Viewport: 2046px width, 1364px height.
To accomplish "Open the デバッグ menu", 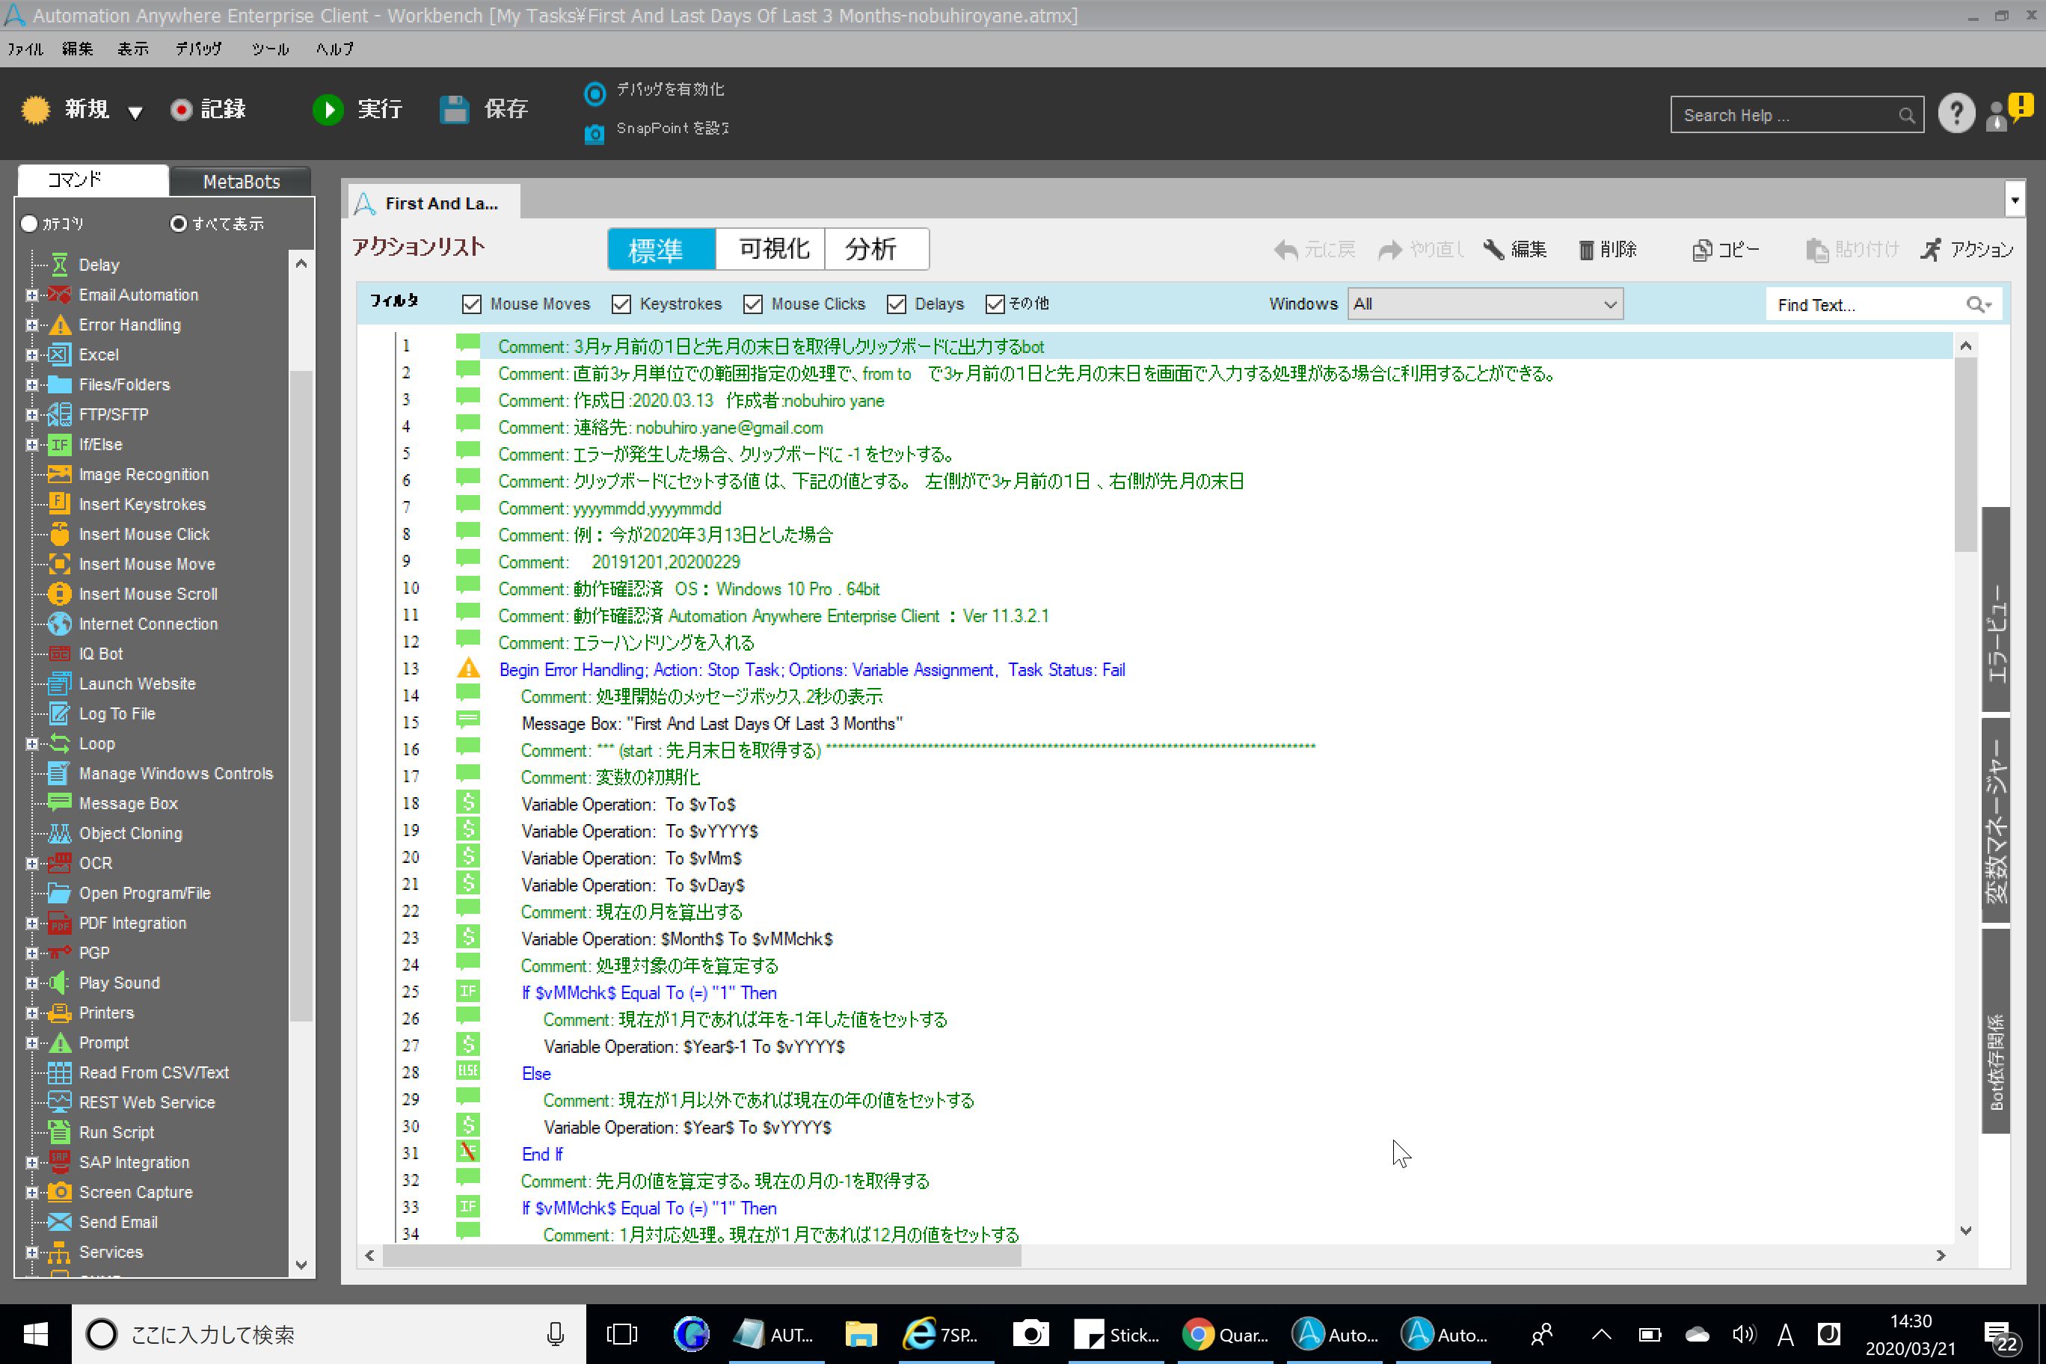I will point(198,49).
